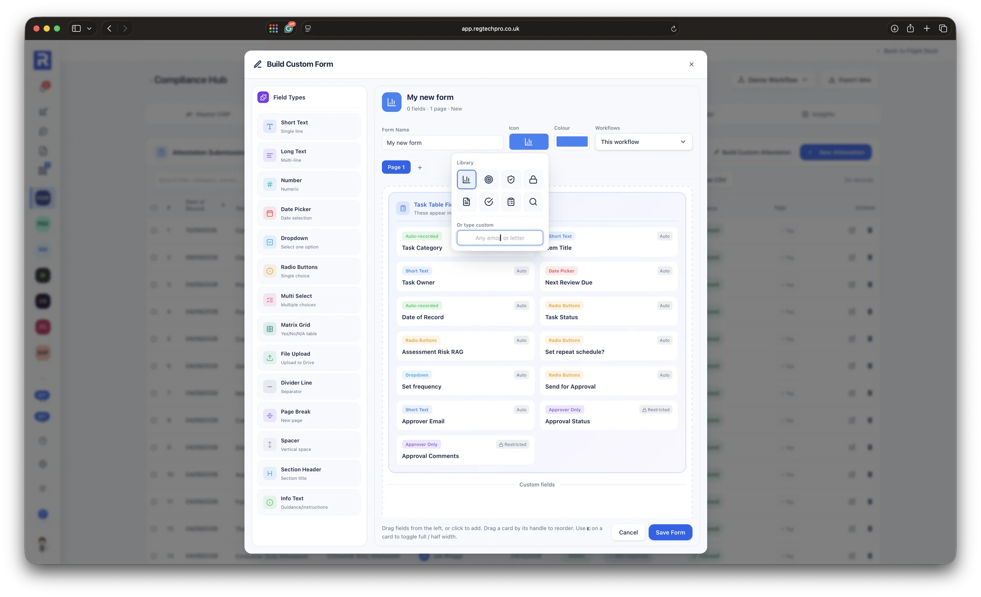The width and height of the screenshot is (981, 597).
Task: Reload the page in Safari
Action: click(x=674, y=29)
